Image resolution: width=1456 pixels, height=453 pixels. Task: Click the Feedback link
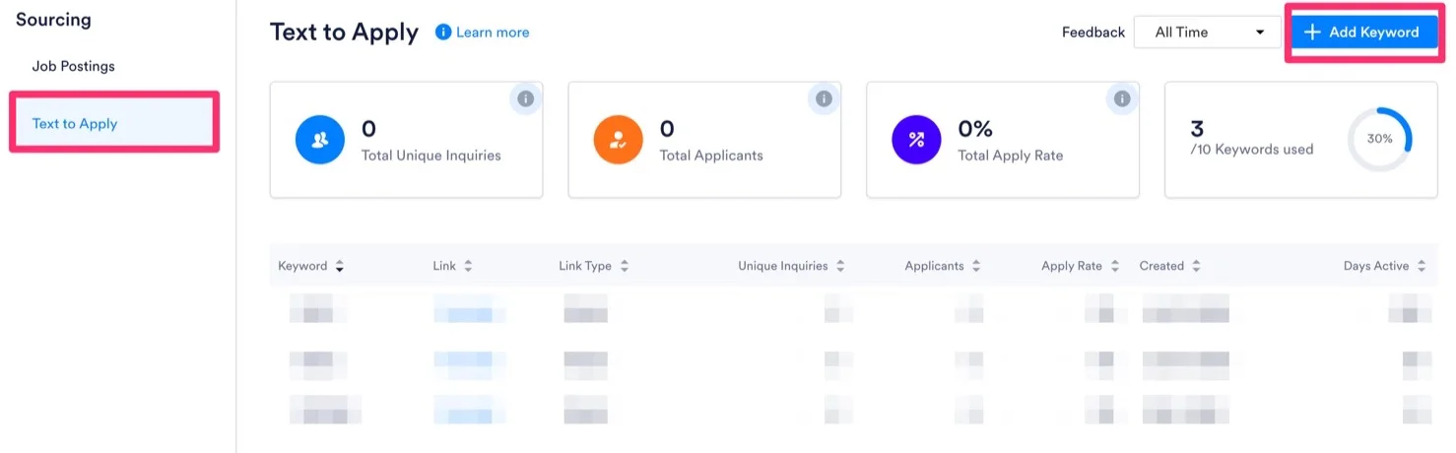coord(1092,32)
